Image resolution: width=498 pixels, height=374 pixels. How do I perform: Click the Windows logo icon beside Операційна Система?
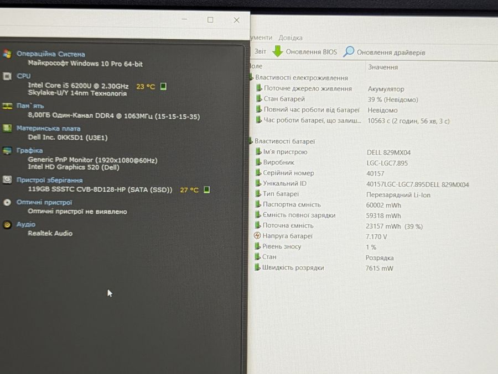click(x=7, y=54)
